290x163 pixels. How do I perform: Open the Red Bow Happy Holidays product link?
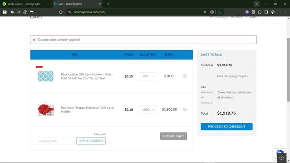tap(87, 110)
